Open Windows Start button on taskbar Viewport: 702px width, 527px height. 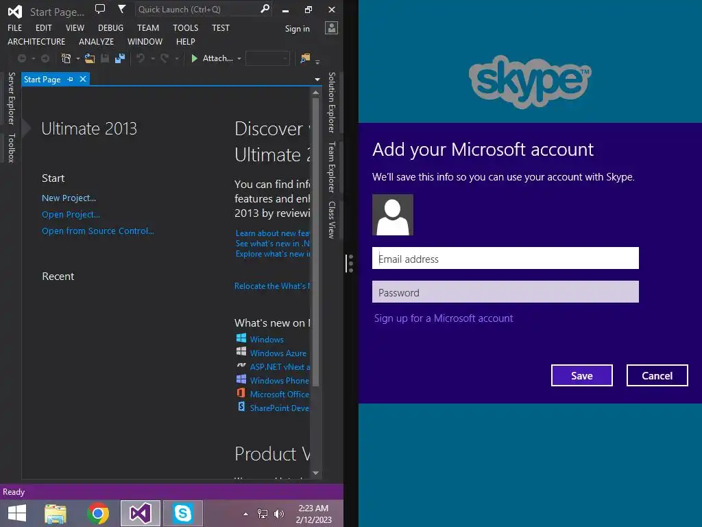click(17, 513)
